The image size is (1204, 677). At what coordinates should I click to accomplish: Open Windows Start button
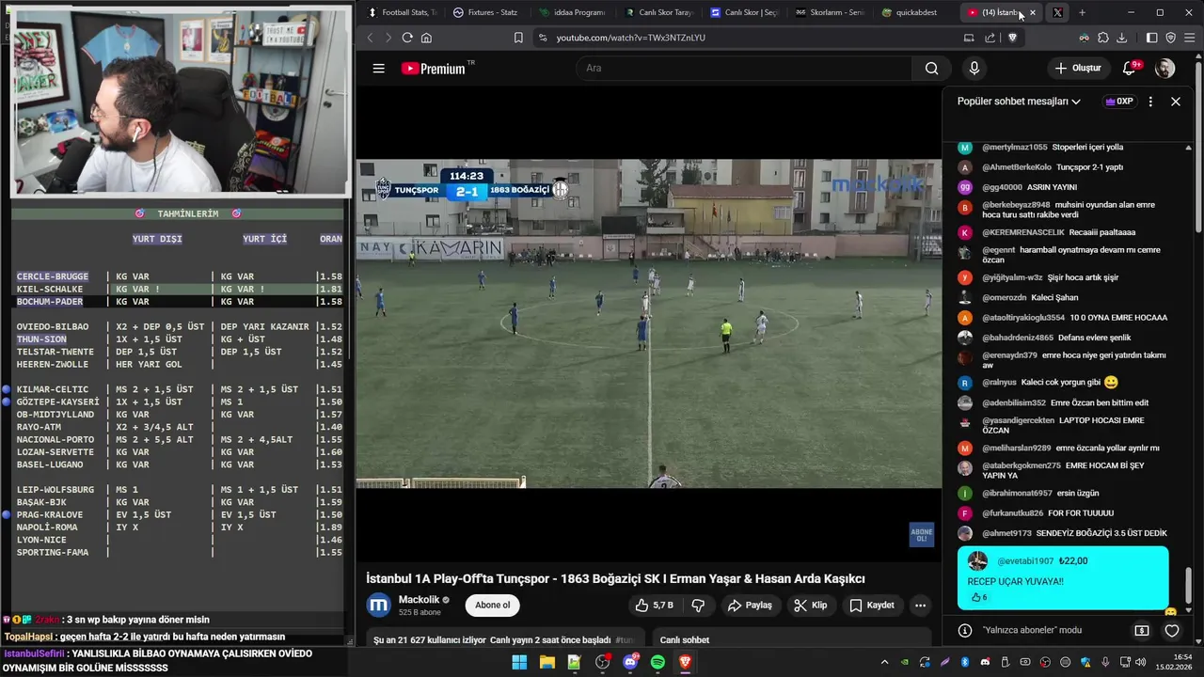tap(519, 662)
